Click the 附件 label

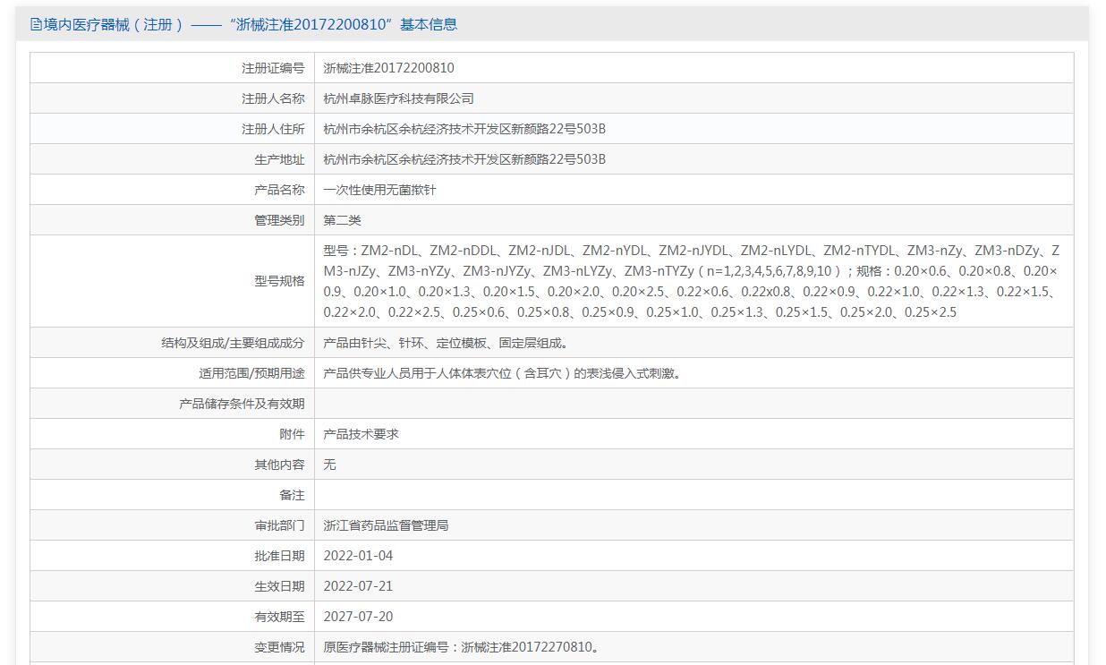[292, 434]
